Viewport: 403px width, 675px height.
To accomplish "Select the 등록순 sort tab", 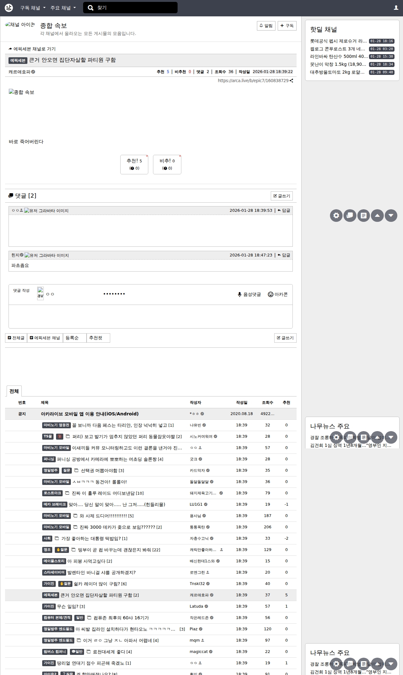I will [75, 338].
